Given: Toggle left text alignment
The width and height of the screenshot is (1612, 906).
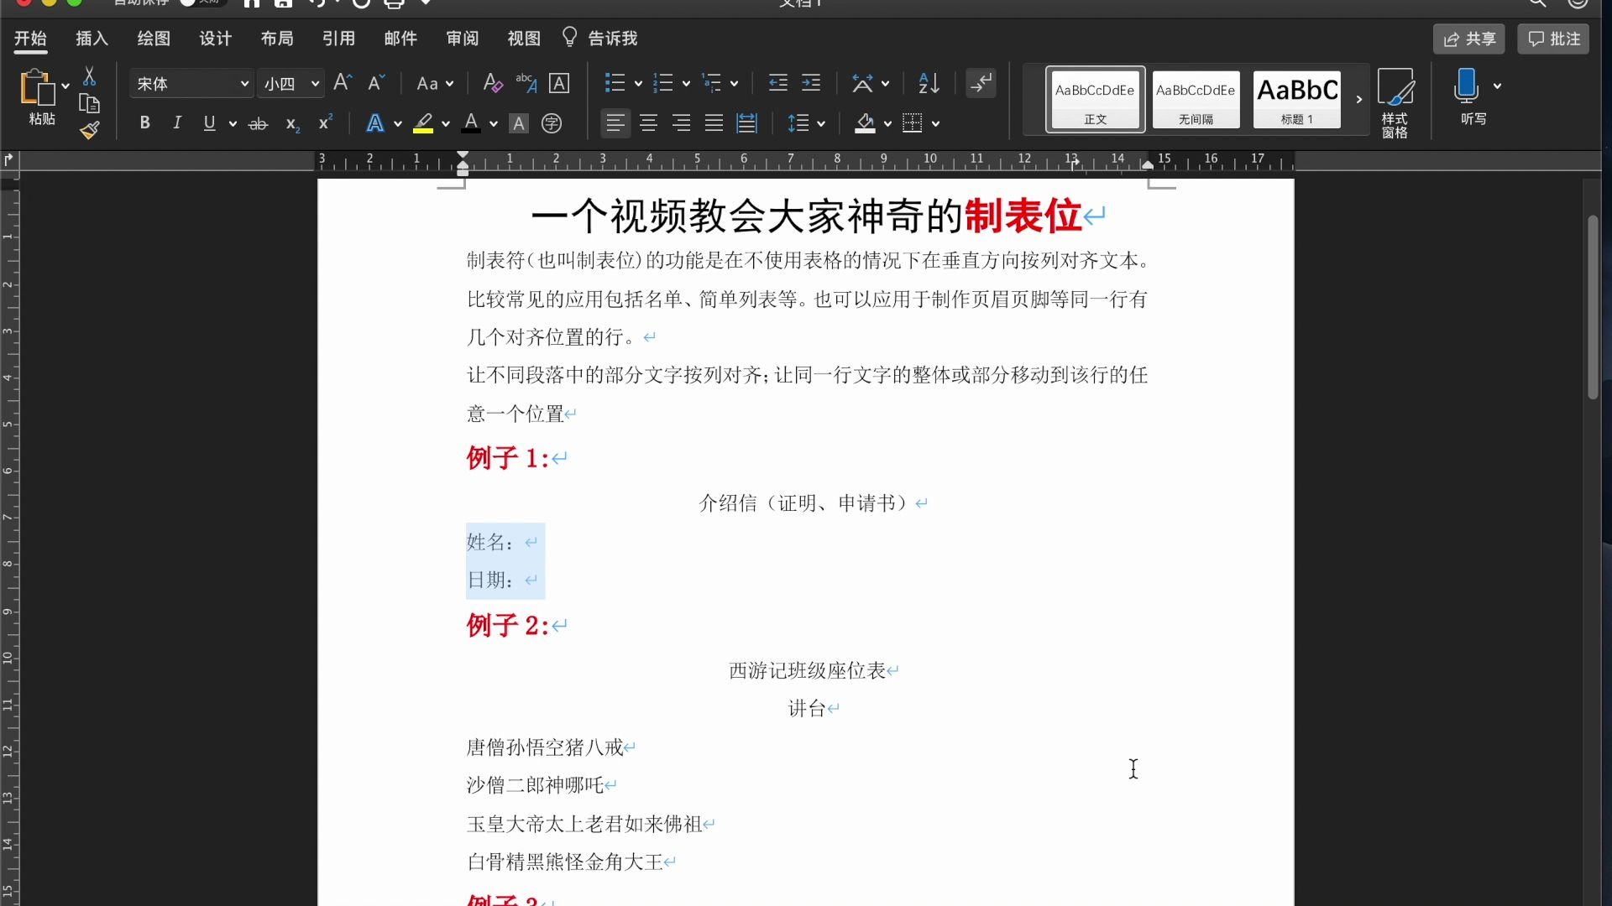Looking at the screenshot, I should 615,123.
